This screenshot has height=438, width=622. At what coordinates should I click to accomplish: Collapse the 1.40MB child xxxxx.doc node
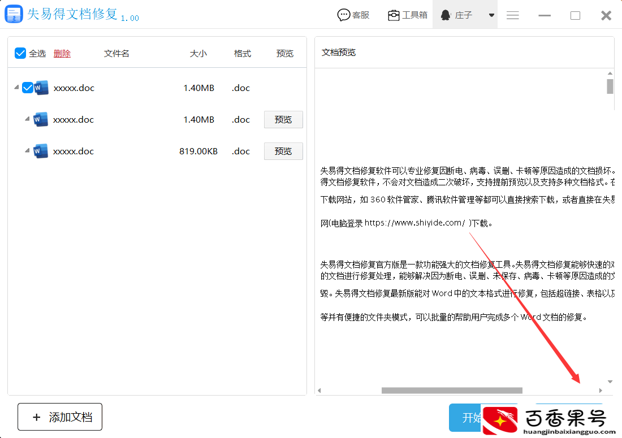point(27,119)
